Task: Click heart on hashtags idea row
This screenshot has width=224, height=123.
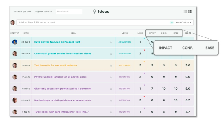Action: [x=144, y=97]
